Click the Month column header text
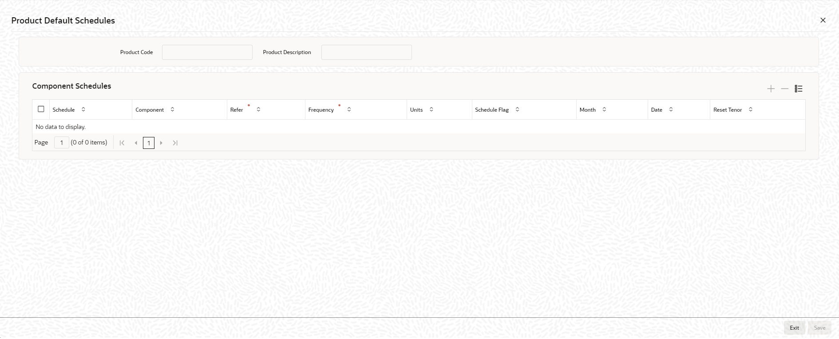The height and width of the screenshot is (339, 839). point(588,110)
